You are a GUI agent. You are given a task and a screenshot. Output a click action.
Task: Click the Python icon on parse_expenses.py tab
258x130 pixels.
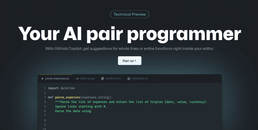coord(42,79)
